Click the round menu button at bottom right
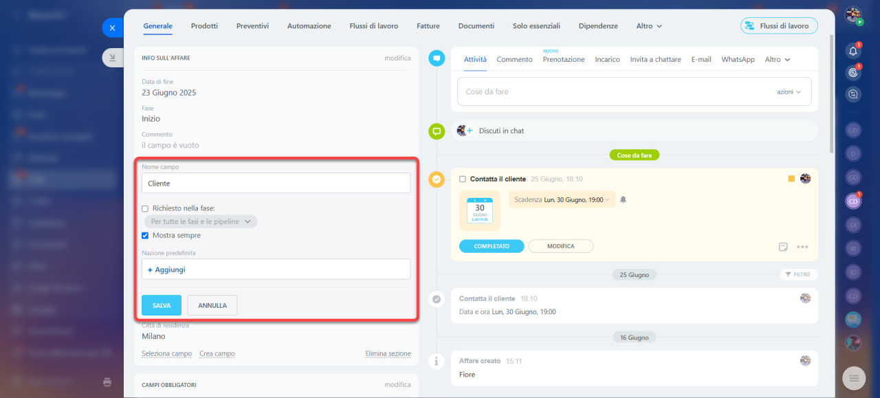Screen dimensions: 880x398 (x=853, y=377)
